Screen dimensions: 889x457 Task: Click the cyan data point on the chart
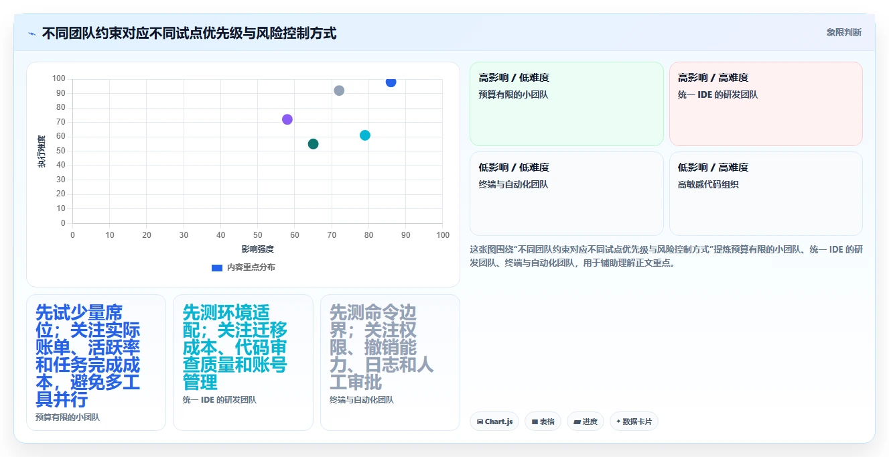[365, 135]
